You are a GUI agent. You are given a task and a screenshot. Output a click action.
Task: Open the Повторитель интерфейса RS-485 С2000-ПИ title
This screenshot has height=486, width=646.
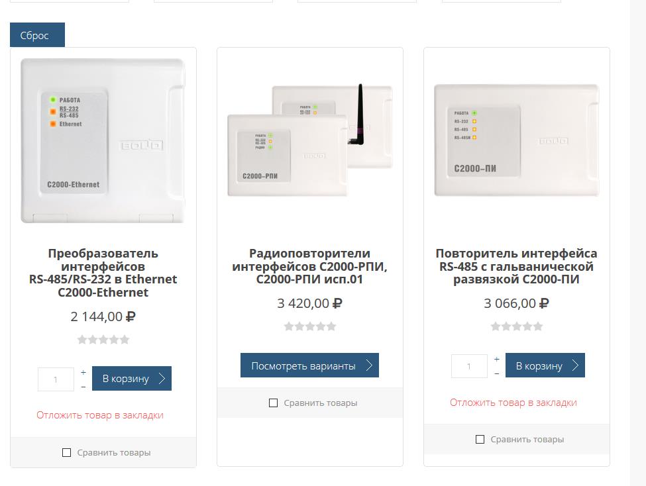[x=517, y=266]
